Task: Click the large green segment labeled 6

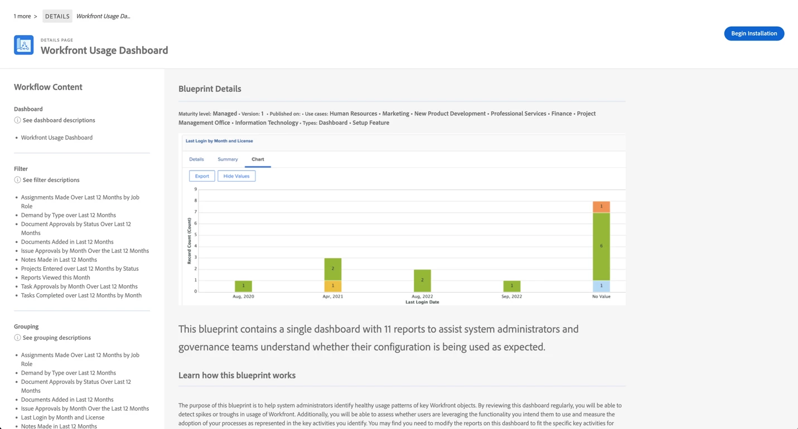Action: 601,246
